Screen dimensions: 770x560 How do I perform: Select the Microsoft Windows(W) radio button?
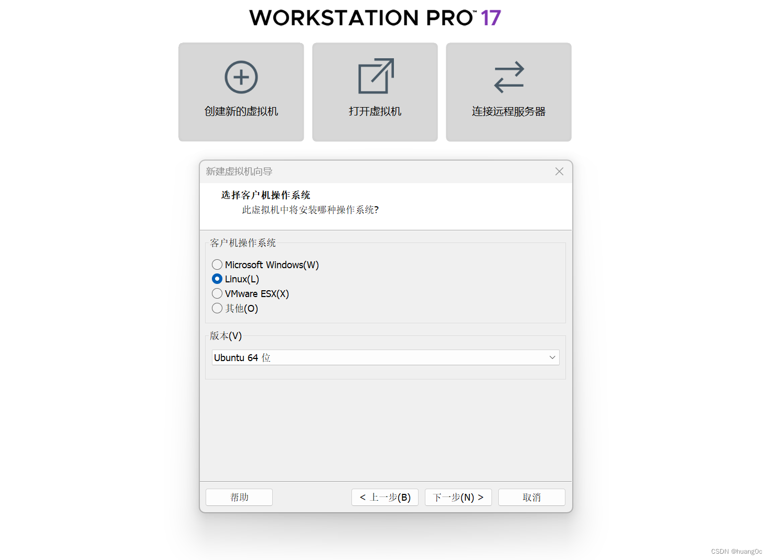pos(217,265)
